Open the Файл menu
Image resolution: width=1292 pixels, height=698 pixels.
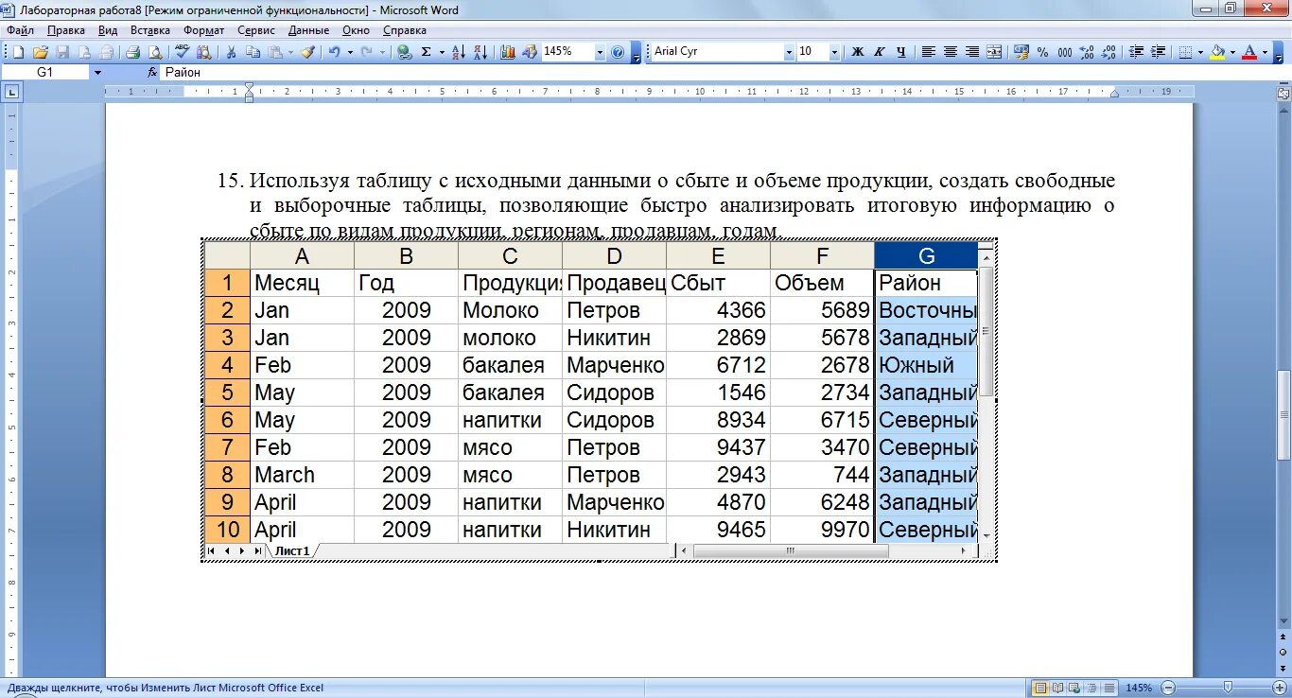pos(20,30)
